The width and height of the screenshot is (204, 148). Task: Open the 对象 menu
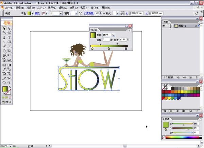(31, 8)
